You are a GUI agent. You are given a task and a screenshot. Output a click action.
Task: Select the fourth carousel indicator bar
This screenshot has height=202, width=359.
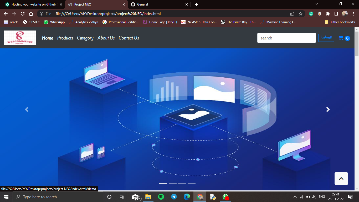[x=192, y=183]
